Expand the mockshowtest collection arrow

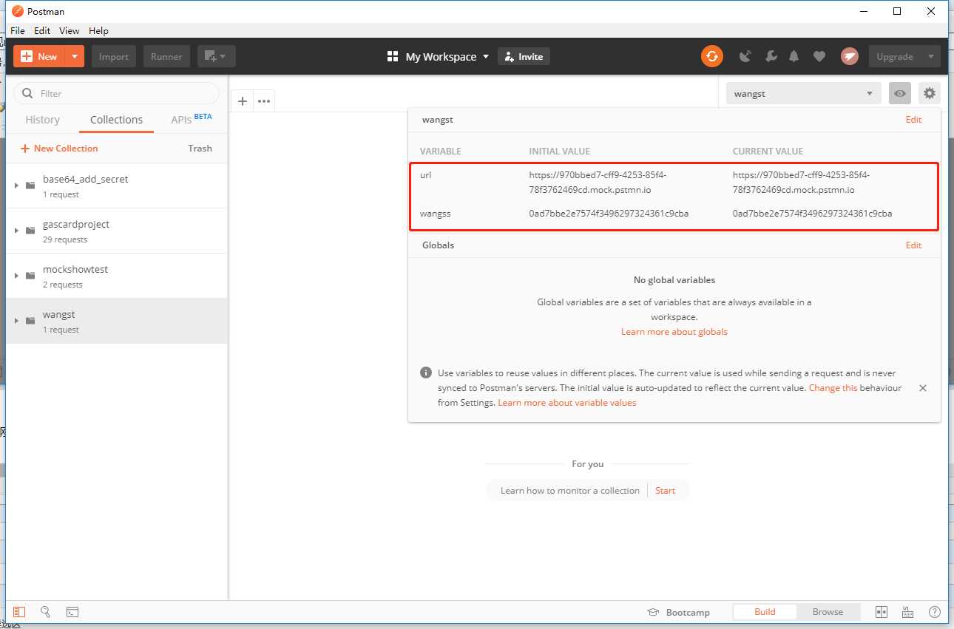[x=16, y=276]
